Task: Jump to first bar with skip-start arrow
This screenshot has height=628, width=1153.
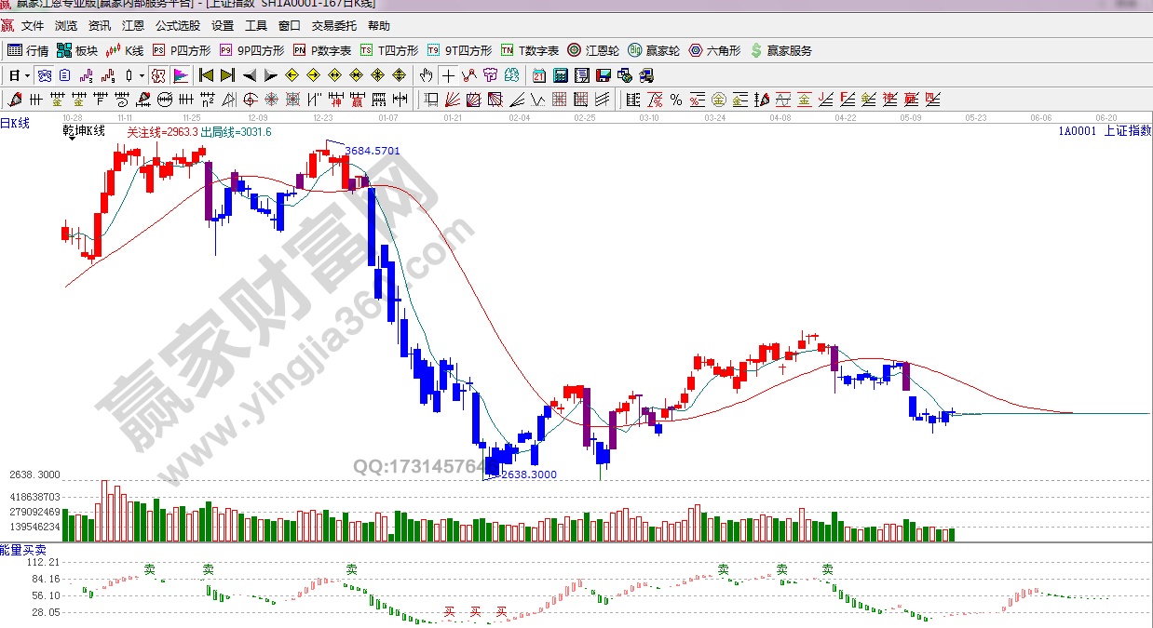Action: (x=207, y=75)
